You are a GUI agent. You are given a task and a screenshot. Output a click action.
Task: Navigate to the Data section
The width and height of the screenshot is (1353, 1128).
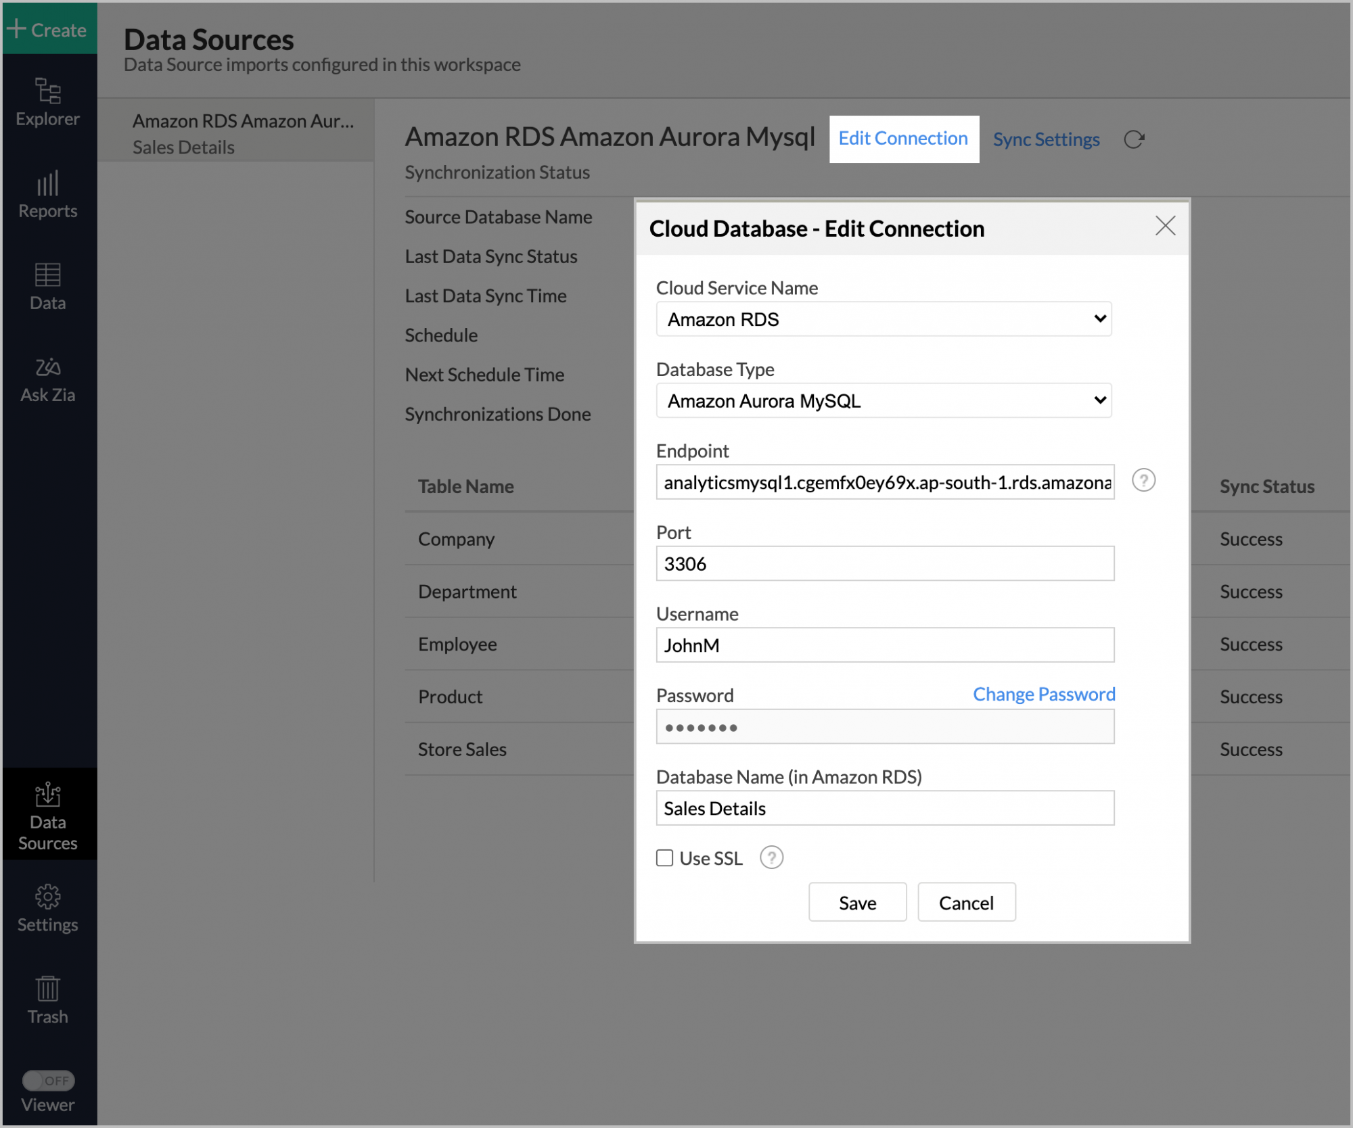tap(47, 285)
